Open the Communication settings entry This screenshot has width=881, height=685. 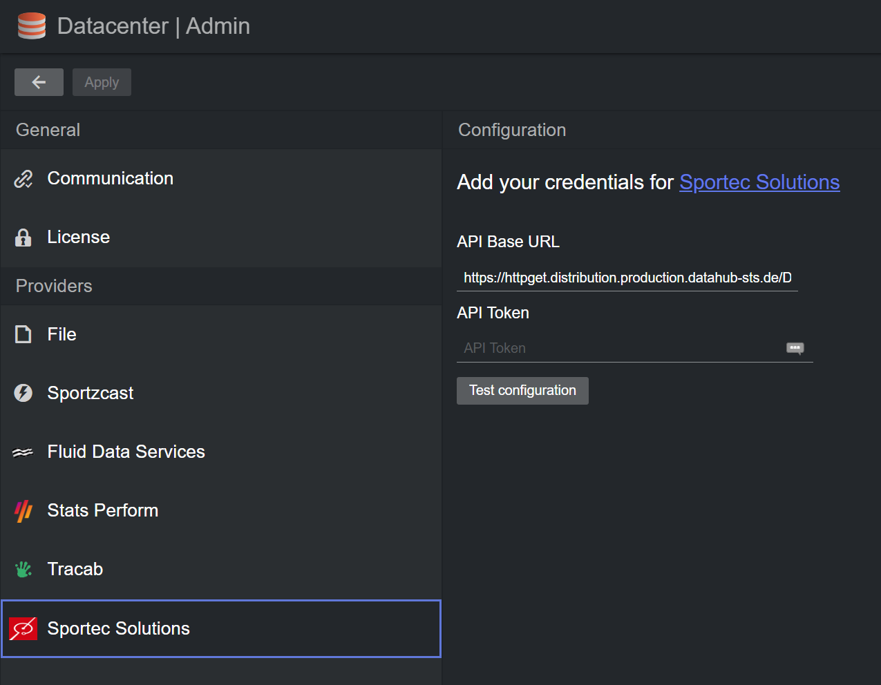click(221, 179)
